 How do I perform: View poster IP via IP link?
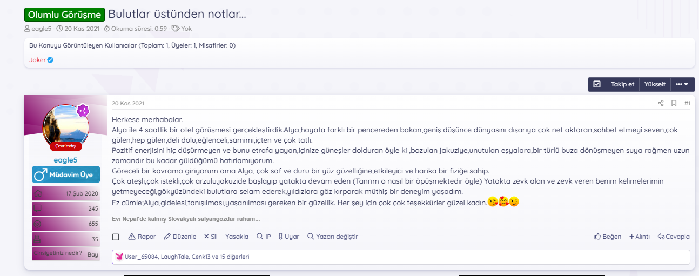click(x=264, y=237)
